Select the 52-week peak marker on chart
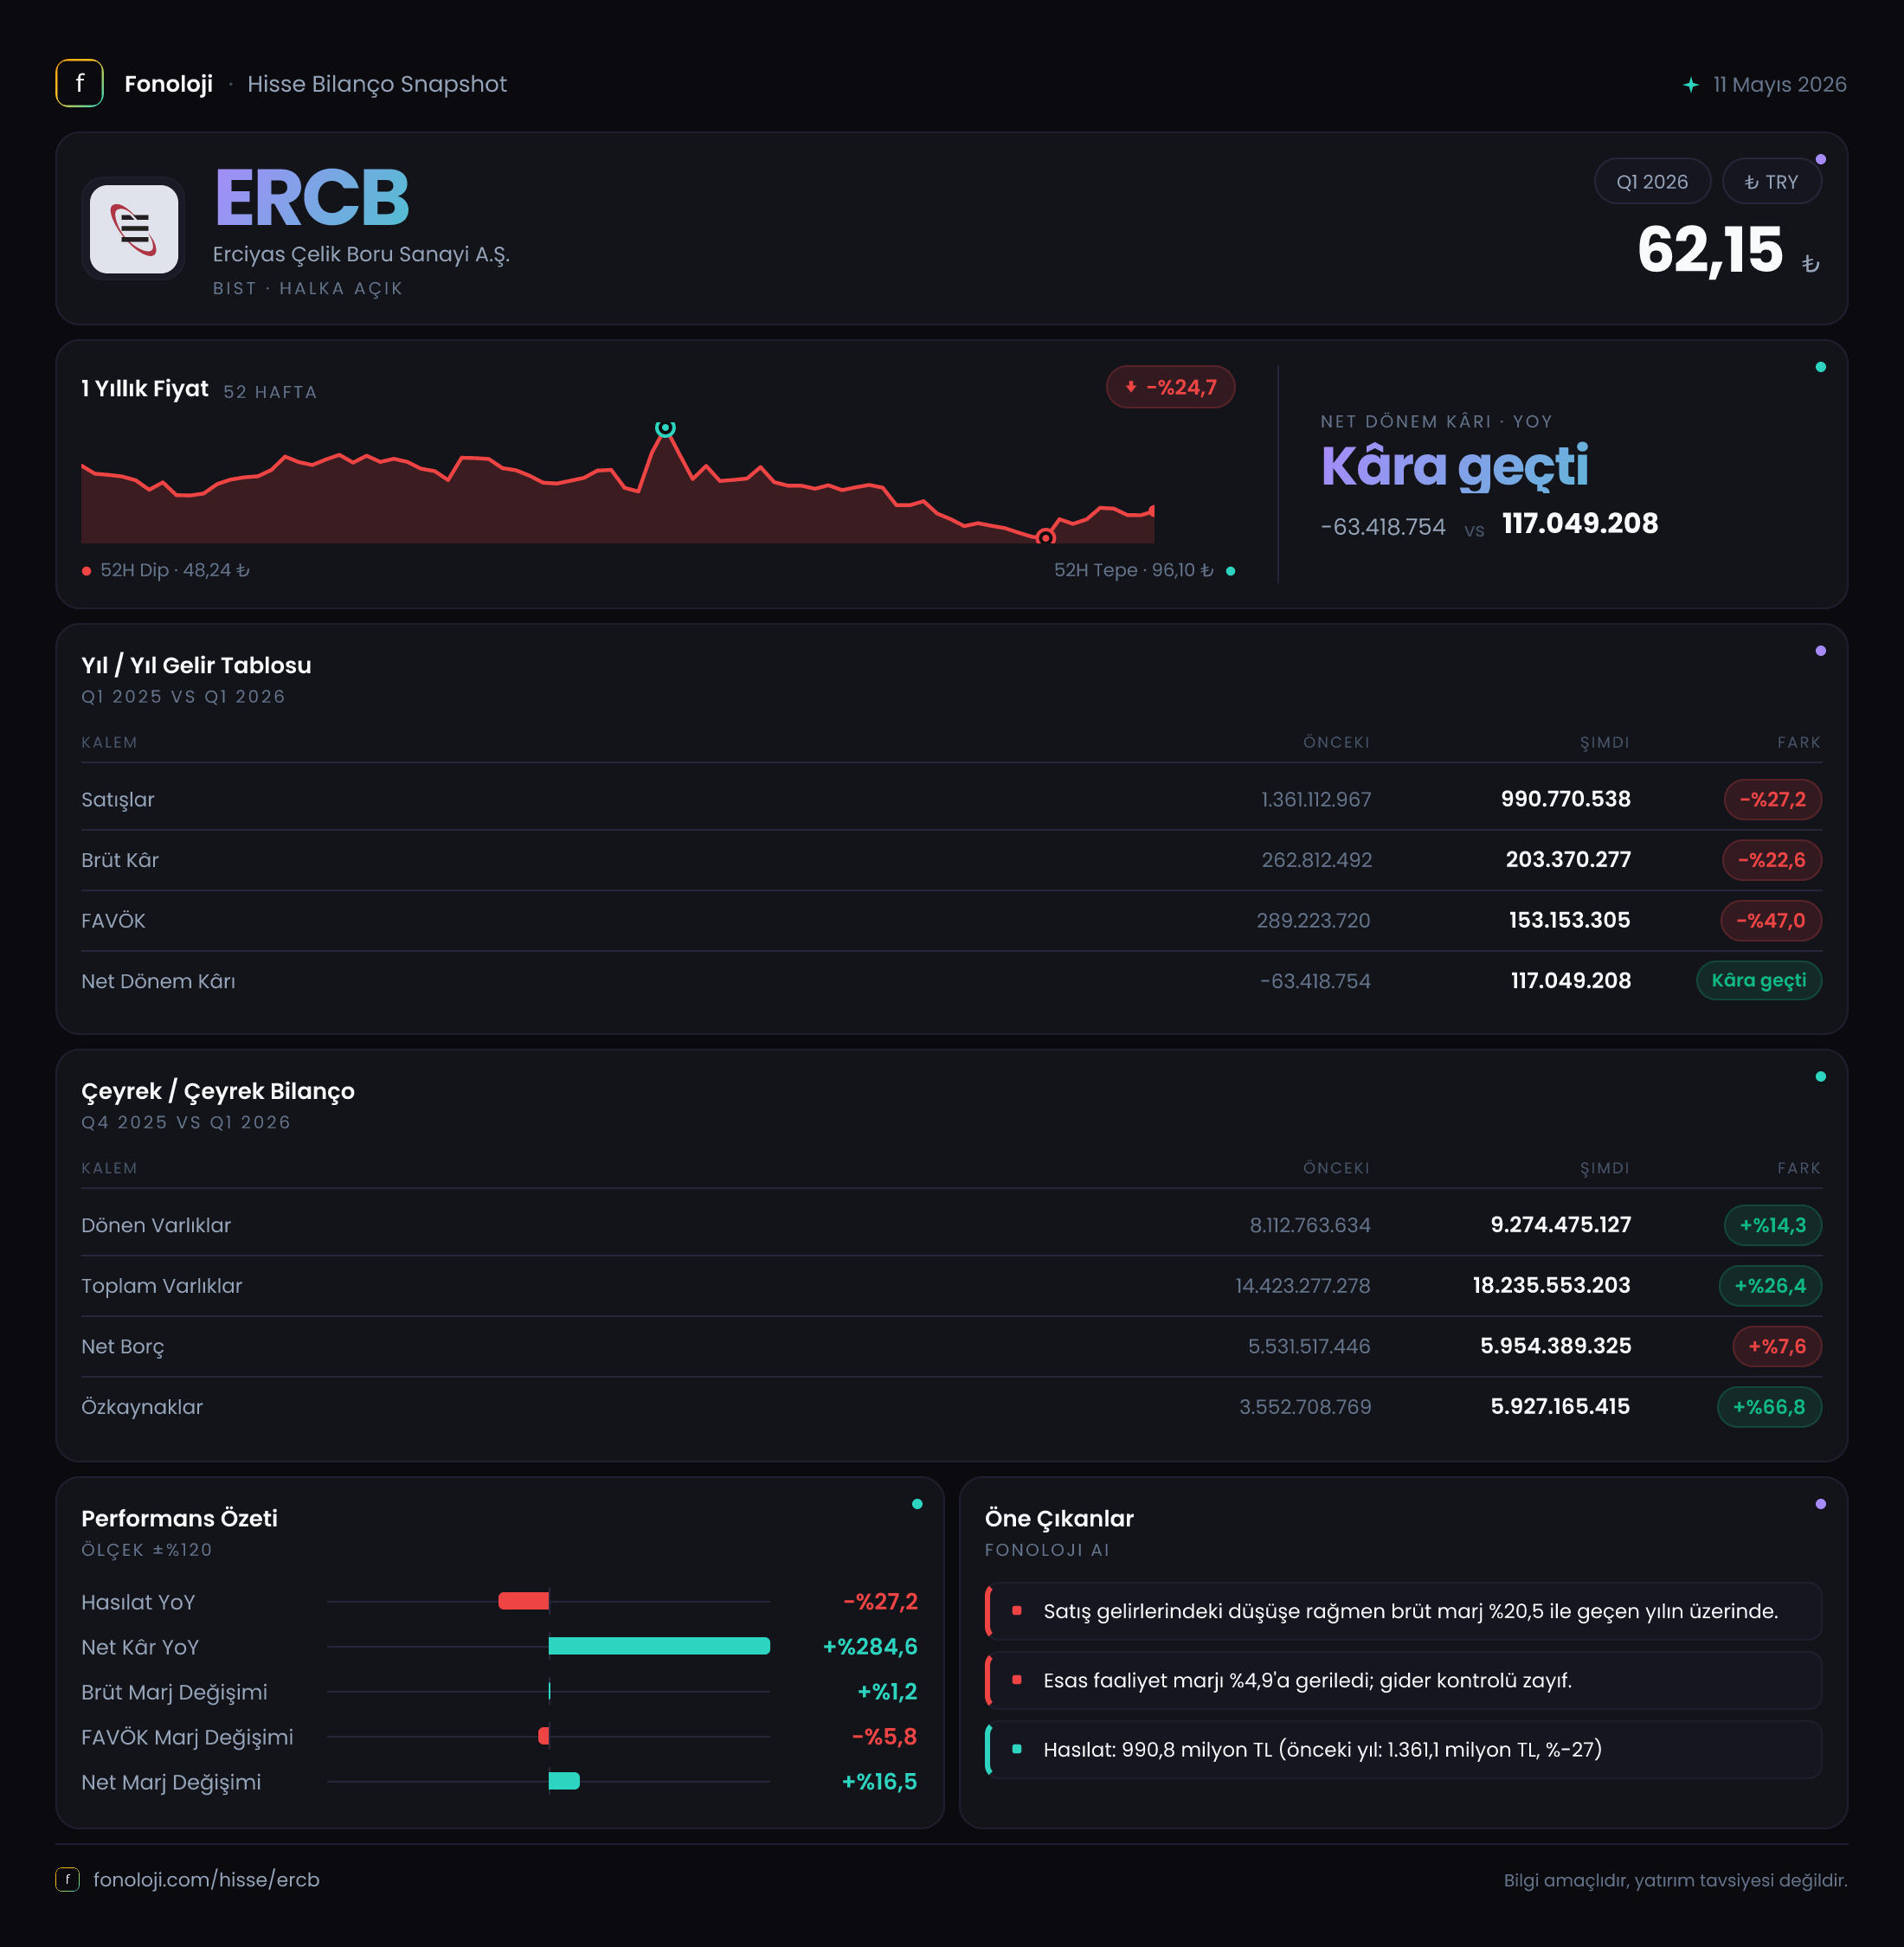 pyautogui.click(x=665, y=428)
